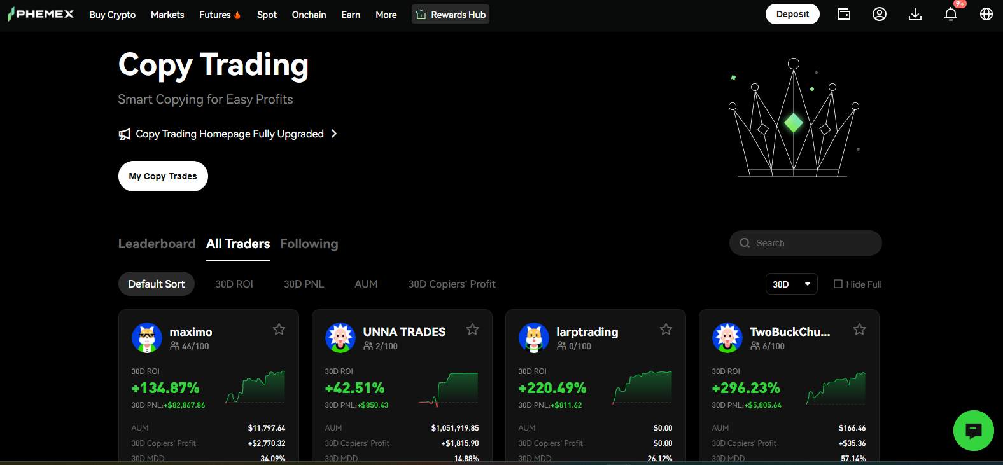Click maximo's copiers count 46/100
The image size is (1003, 465).
coord(190,346)
